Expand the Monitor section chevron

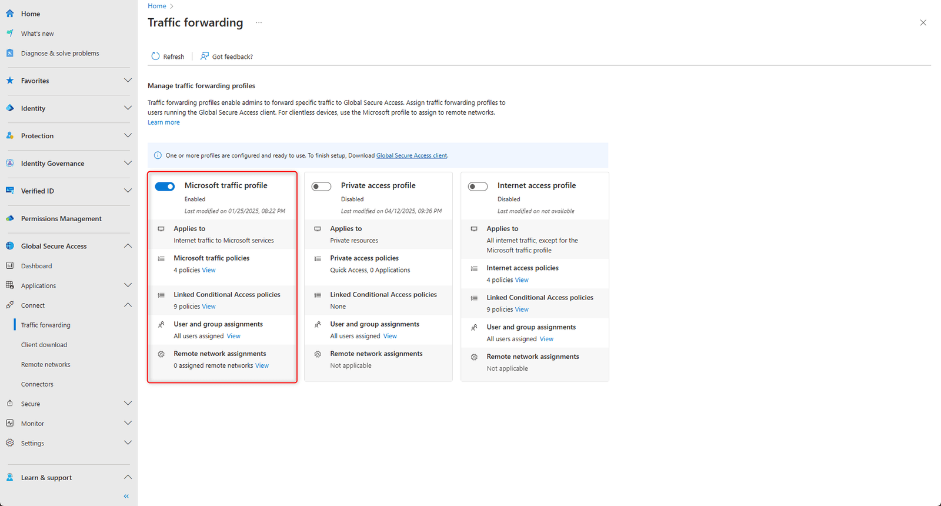(x=128, y=424)
